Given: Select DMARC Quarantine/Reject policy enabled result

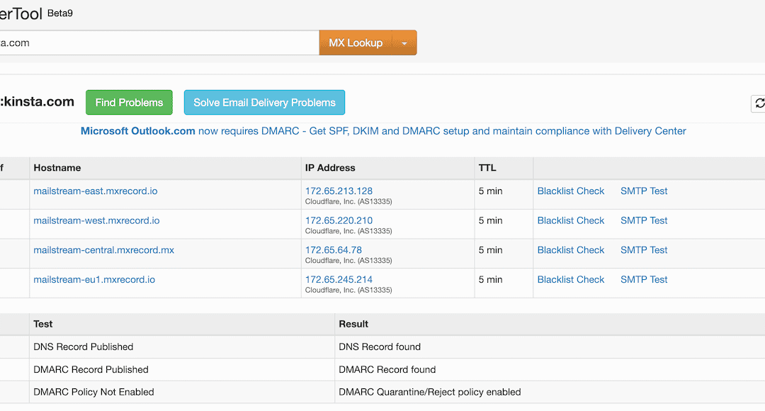Looking at the screenshot, I should (430, 393).
